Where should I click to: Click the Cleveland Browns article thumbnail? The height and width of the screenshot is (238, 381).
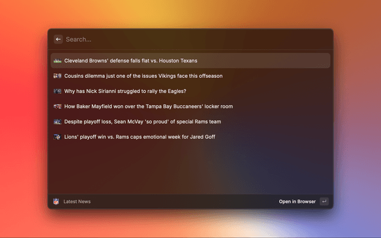tap(57, 61)
